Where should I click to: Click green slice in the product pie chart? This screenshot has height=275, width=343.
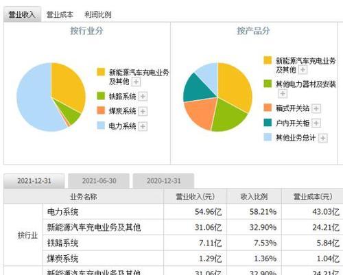pos(228,117)
